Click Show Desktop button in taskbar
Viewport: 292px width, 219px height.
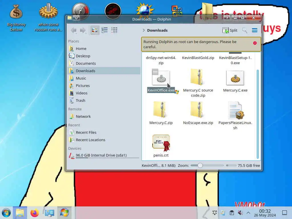tap(285, 213)
